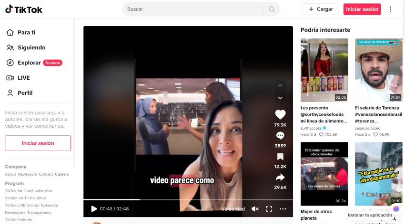Image resolution: width=405 pixels, height=224 pixels.
Task: Open the Blue Lagoon video thumbnail
Action: point(378,173)
